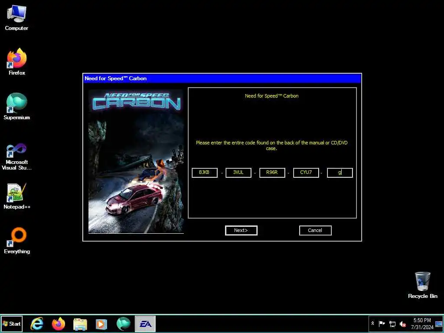Open the File Explorer taskbar icon
The width and height of the screenshot is (444, 333).
tap(80, 324)
